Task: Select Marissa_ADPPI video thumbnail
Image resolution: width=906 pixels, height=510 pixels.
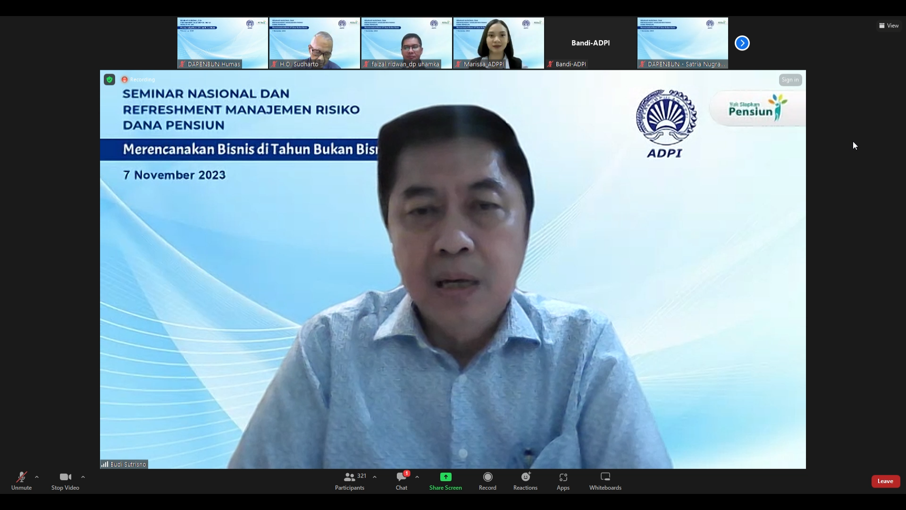Action: point(498,43)
